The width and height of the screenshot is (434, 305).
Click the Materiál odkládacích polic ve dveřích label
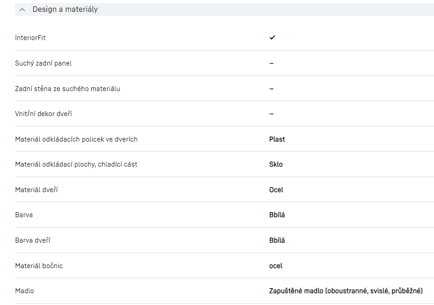coord(76,139)
